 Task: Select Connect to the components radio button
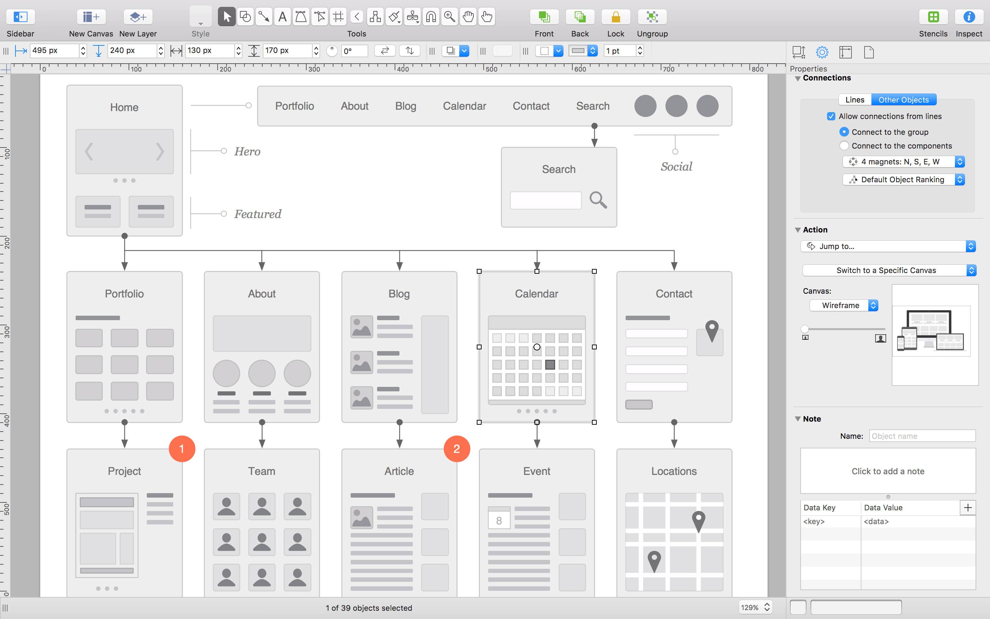844,146
